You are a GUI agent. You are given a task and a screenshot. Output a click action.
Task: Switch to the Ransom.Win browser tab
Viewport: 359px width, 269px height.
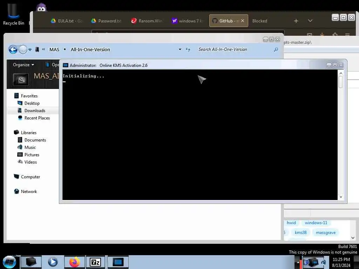[147, 21]
